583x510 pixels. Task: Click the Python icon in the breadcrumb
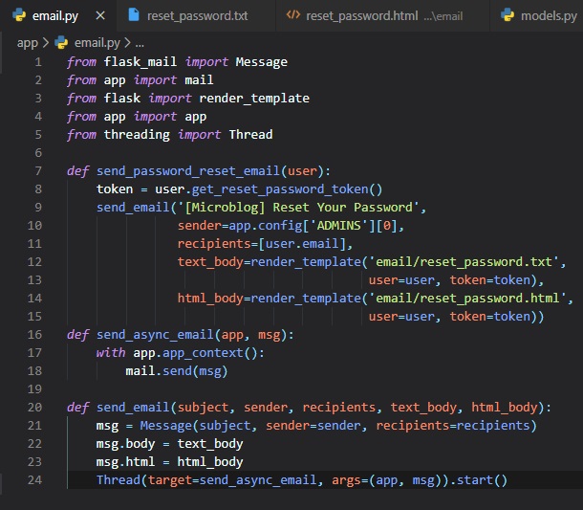pyautogui.click(x=62, y=43)
